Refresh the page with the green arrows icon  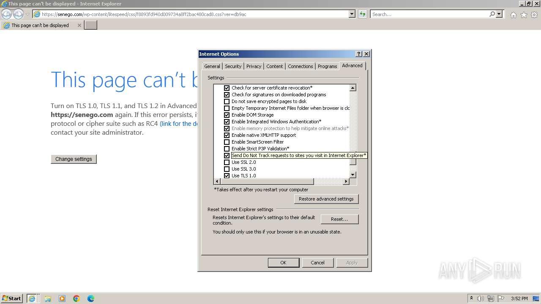tap(362, 14)
